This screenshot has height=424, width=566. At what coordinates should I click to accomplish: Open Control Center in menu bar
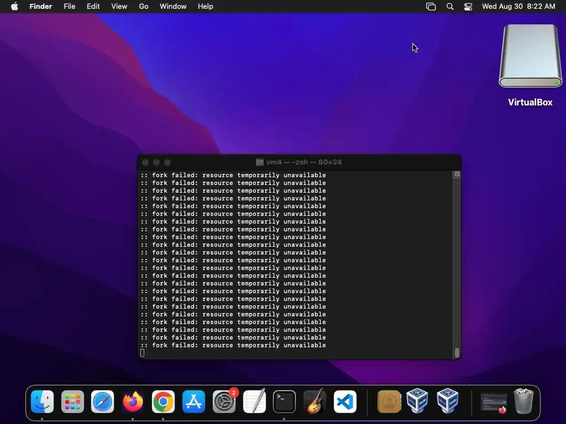coord(468,7)
